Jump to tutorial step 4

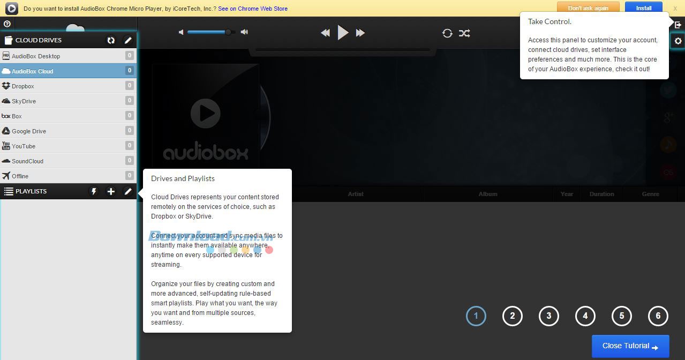[x=585, y=316]
